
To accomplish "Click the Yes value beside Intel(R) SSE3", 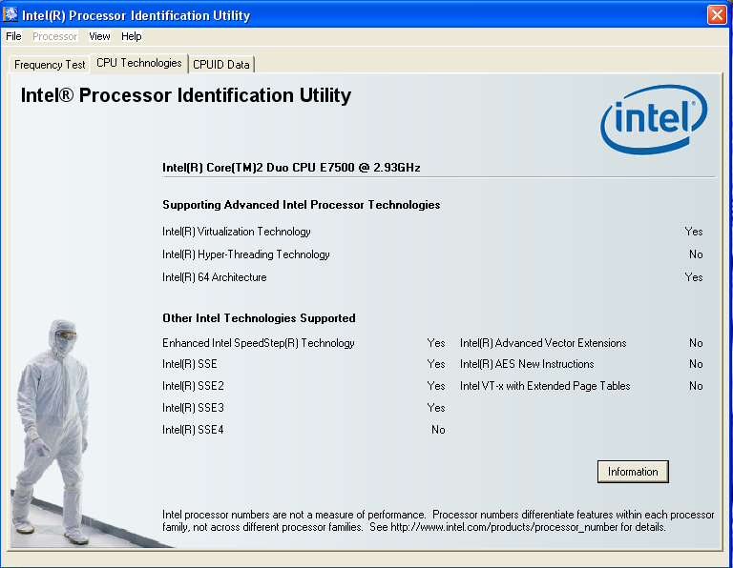I will (x=435, y=408).
